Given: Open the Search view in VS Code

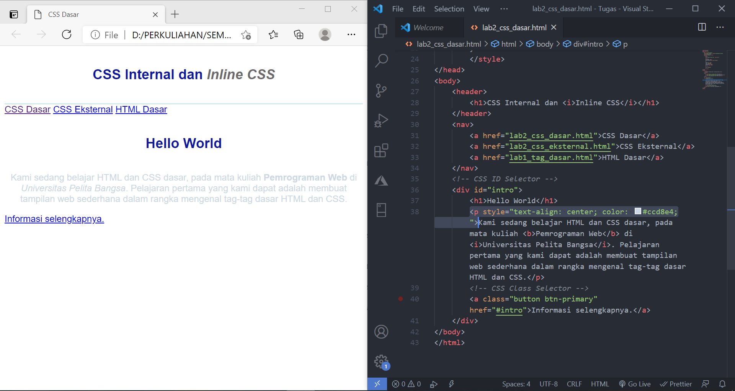Looking at the screenshot, I should (381, 60).
